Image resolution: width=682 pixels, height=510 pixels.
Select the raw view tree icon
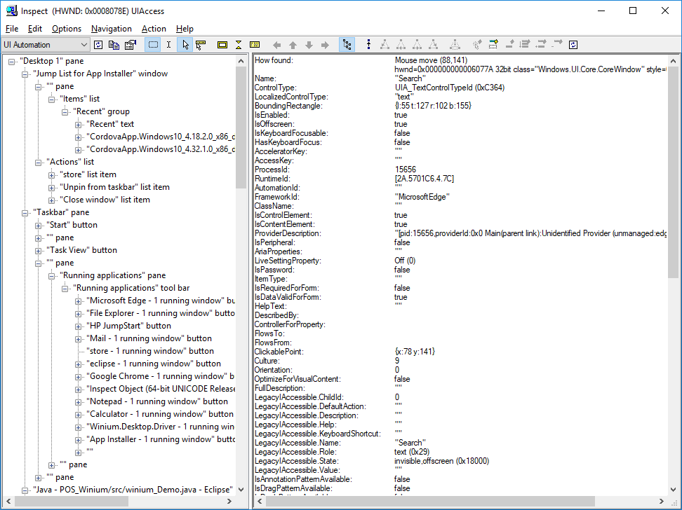point(347,44)
